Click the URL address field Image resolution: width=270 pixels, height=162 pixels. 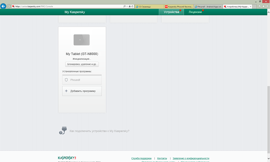[x=67, y=6]
